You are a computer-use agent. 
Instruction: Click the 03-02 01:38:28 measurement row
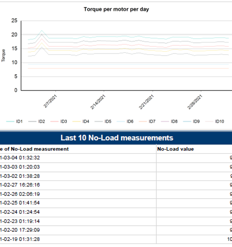pyautogui.click(x=116, y=176)
